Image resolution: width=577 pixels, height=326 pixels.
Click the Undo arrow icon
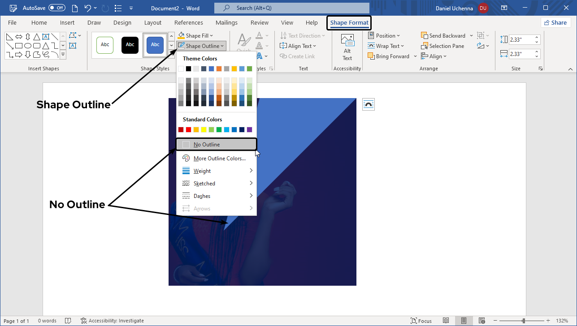(88, 8)
